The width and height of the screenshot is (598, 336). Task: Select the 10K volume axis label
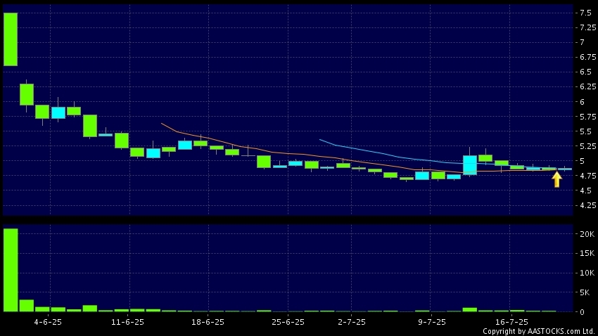(587, 273)
